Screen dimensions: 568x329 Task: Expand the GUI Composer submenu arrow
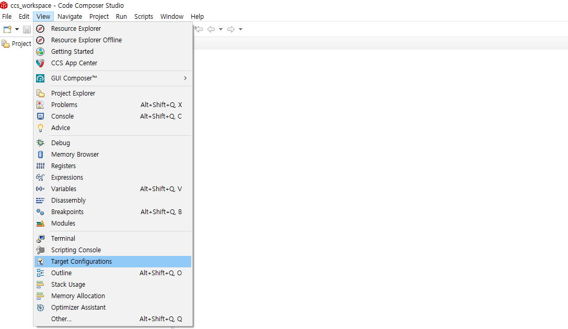[185, 78]
